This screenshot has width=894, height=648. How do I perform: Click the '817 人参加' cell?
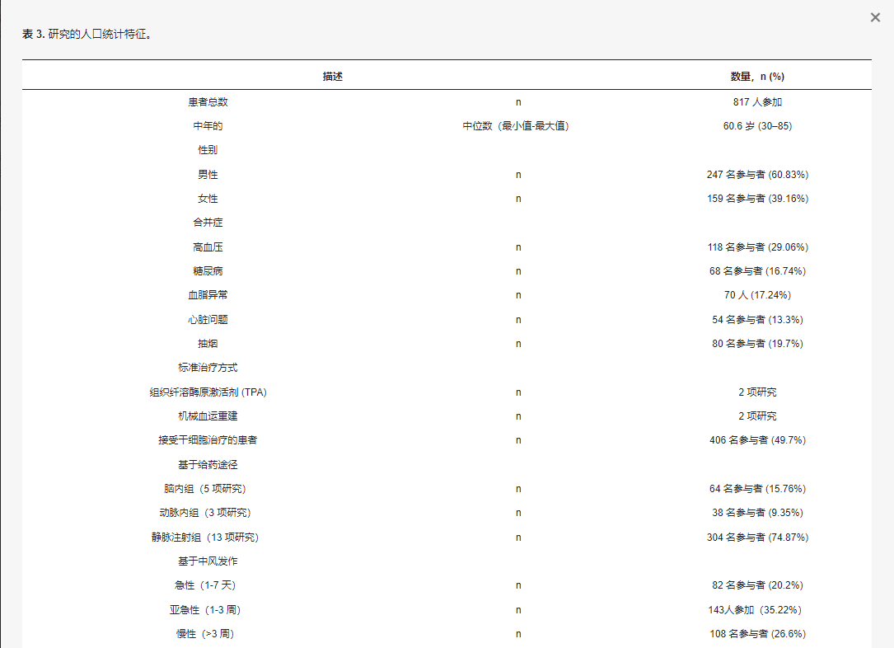click(756, 102)
